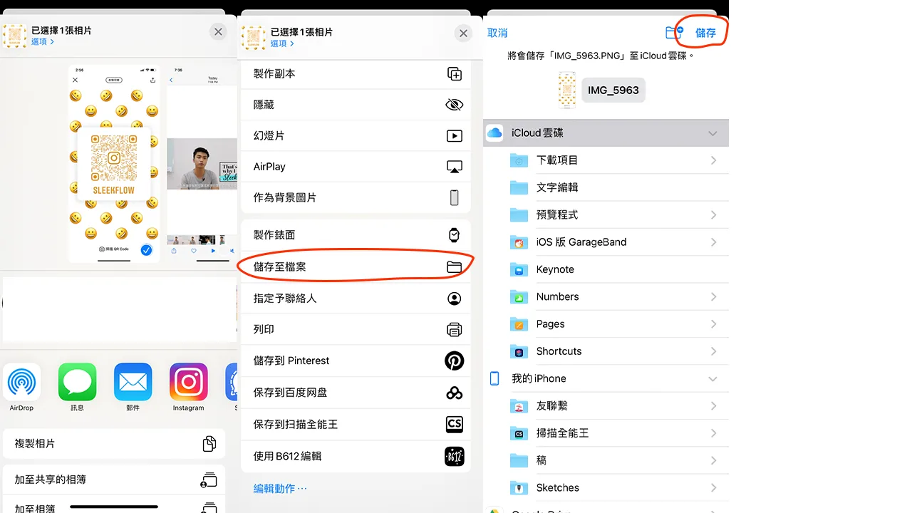
Task: Tap the Pinterest logo icon
Action: pos(454,361)
